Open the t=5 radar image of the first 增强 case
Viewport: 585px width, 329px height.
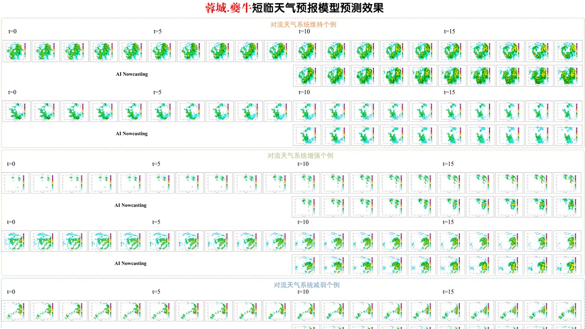[x=160, y=183]
